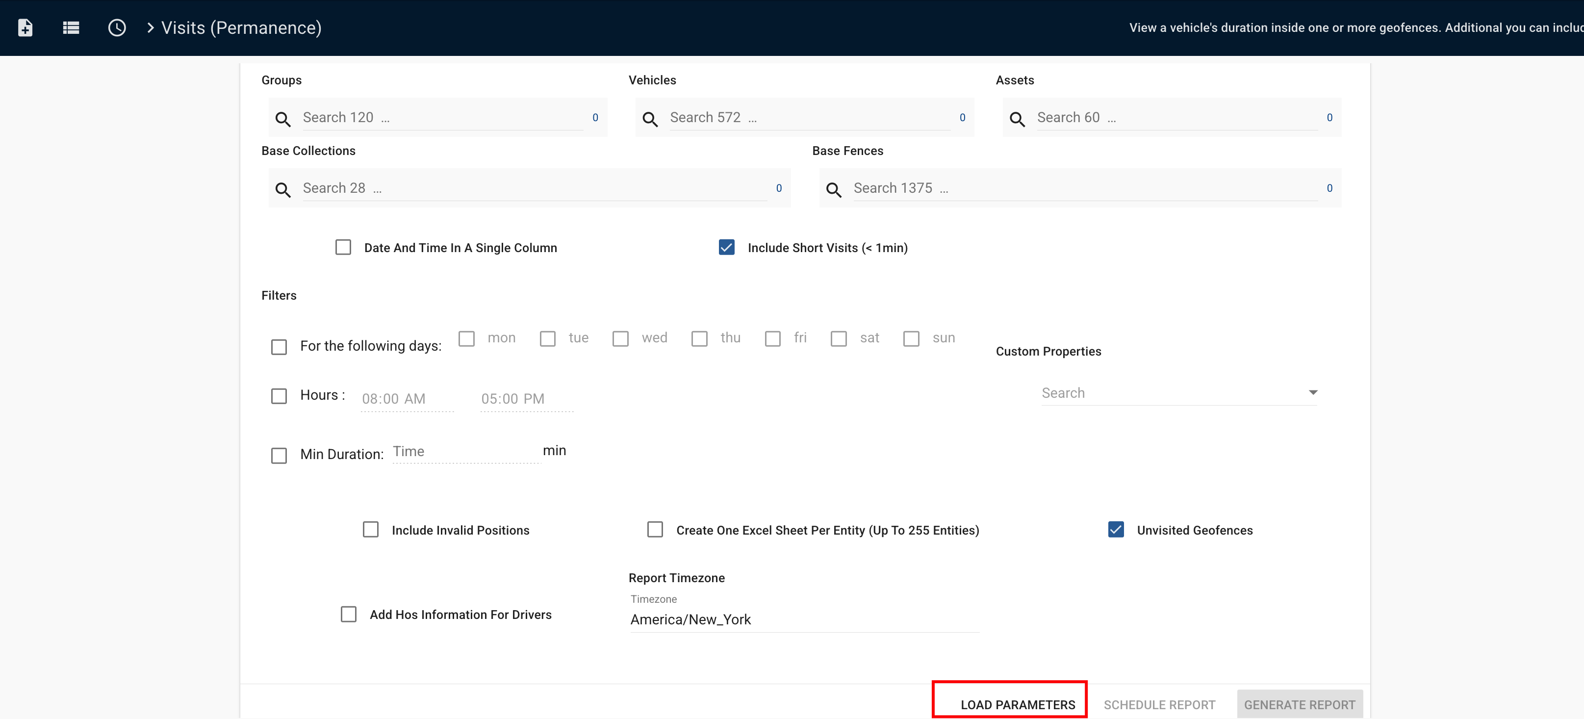Click the Vehicles search magnifier icon
This screenshot has height=719, width=1584.
click(x=650, y=119)
